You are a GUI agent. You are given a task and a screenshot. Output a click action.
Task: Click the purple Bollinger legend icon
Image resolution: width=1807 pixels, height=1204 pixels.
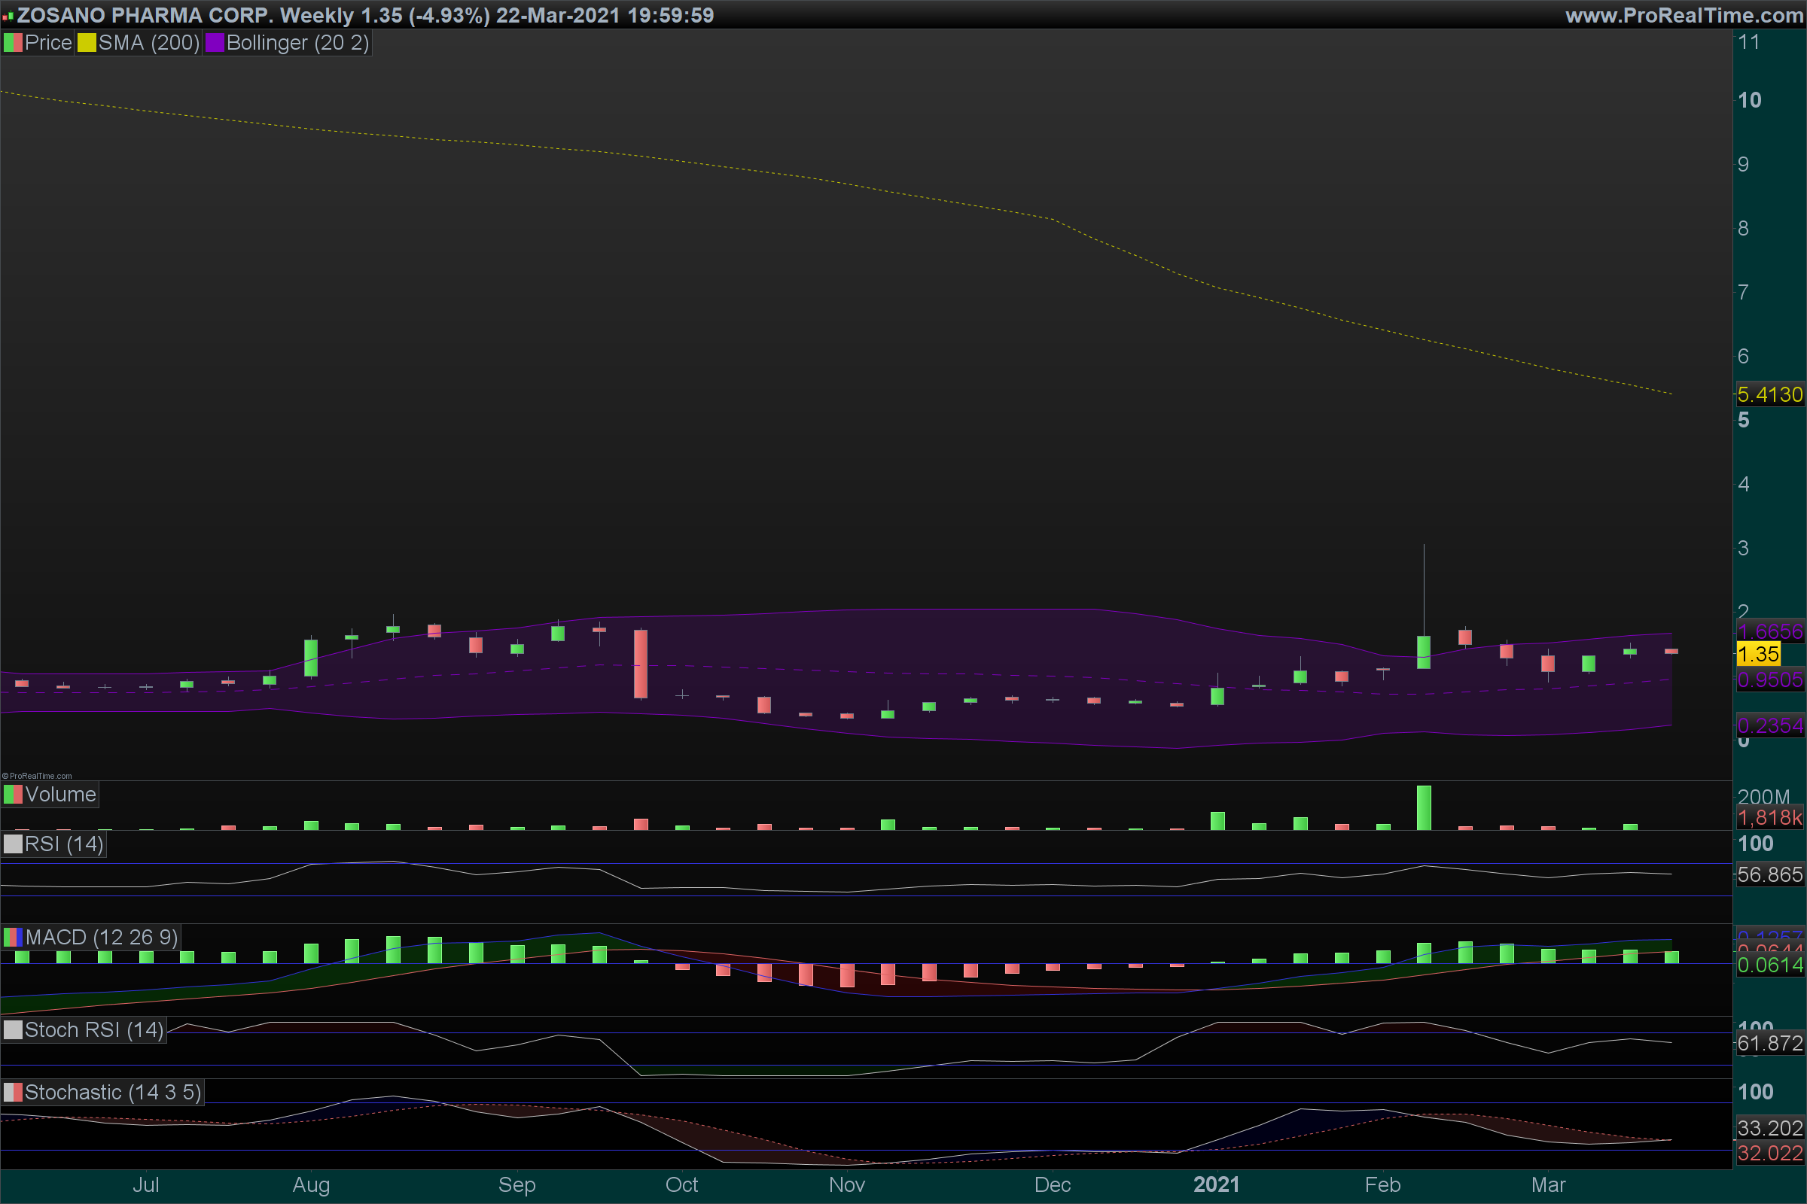pyautogui.click(x=215, y=43)
